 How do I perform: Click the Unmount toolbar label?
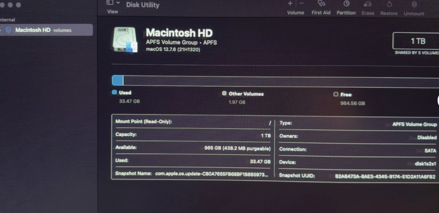[414, 14]
